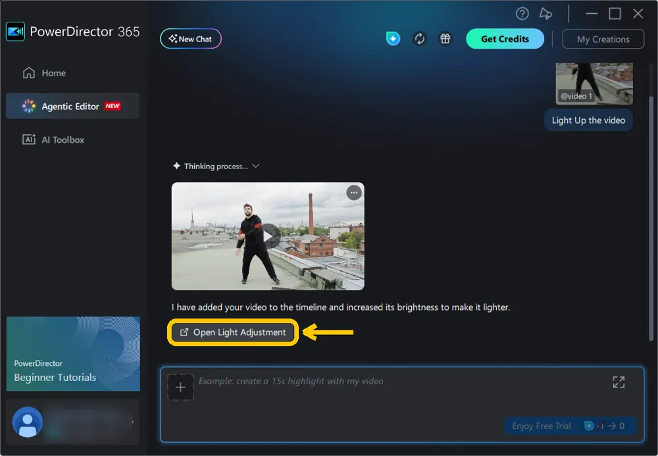Go to Home in sidebar
The image size is (658, 456).
tap(72, 73)
